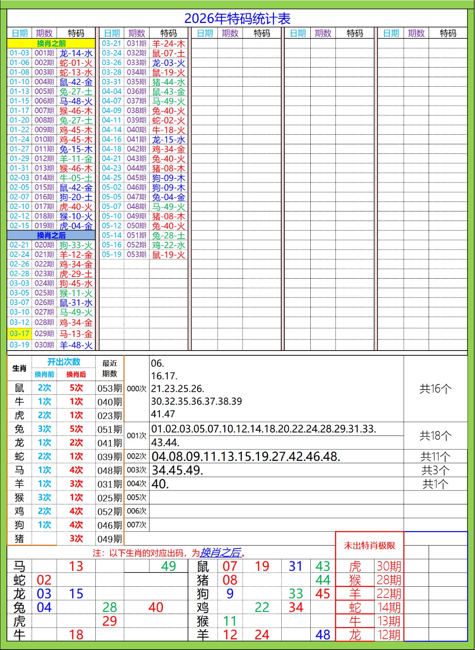Image resolution: width=475 pixels, height=650 pixels.
Task: Select the yellow 换肖之前 header row
Action: pos(51,43)
